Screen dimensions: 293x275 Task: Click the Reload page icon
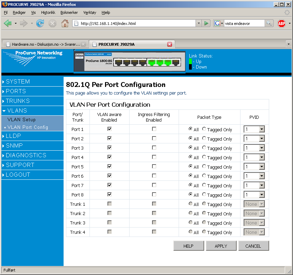click(40, 24)
